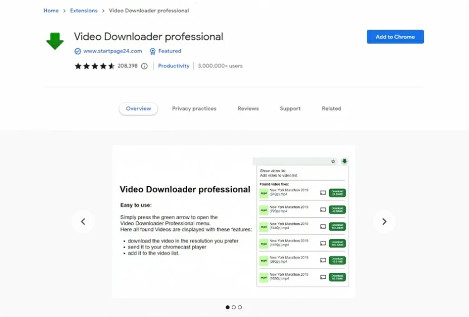The height and width of the screenshot is (317, 469).
Task: Click the cast icon for 1080p video row
Action: (323, 277)
